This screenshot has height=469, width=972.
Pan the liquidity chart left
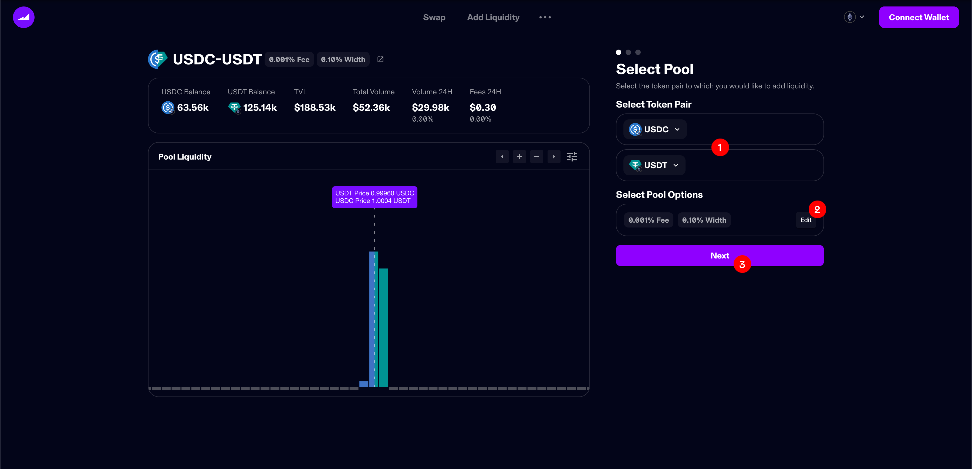tap(502, 157)
